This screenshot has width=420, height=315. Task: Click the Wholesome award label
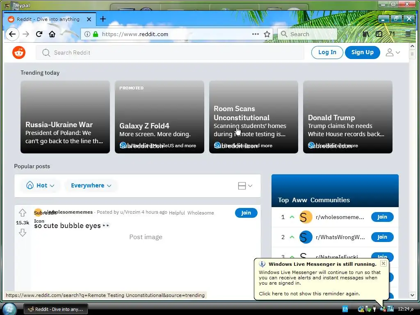coord(201,213)
